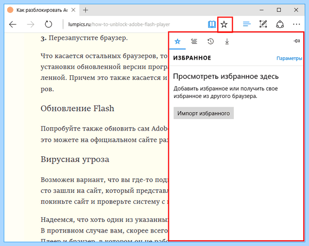The width and height of the screenshot is (309, 246).
Task: Click the forward navigation arrow
Action: (x=30, y=24)
